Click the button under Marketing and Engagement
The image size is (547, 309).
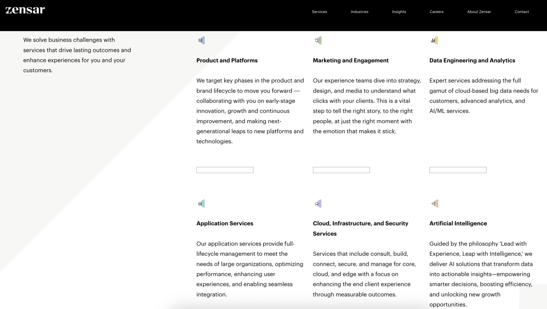(341, 170)
